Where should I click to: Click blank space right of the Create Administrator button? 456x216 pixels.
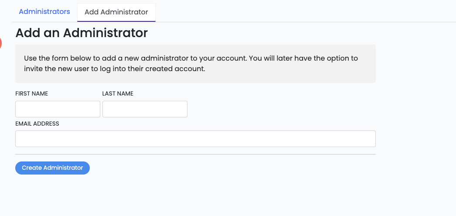(x=218, y=168)
